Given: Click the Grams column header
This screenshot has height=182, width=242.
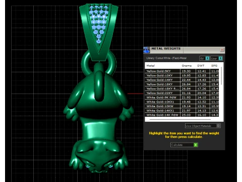Looking at the screenshot, I should [187, 66].
